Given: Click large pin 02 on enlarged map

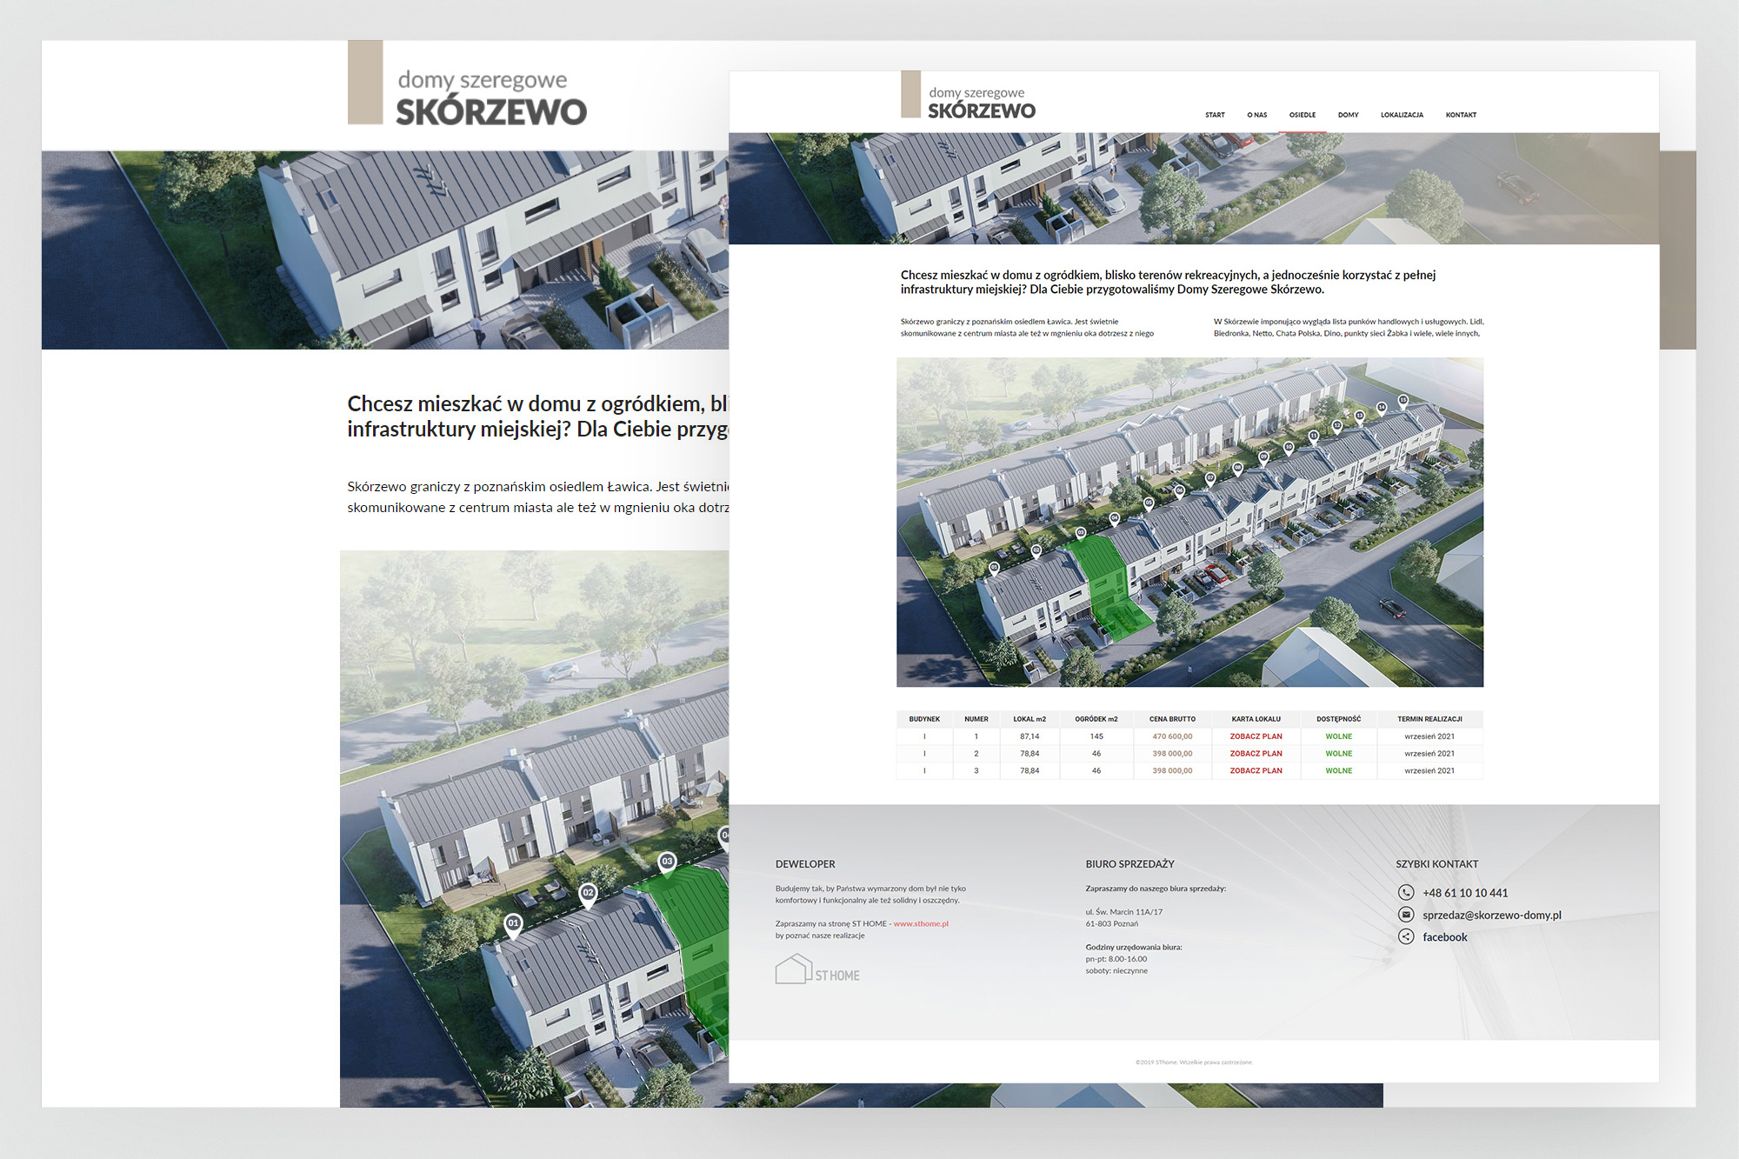Looking at the screenshot, I should pyautogui.click(x=589, y=894).
